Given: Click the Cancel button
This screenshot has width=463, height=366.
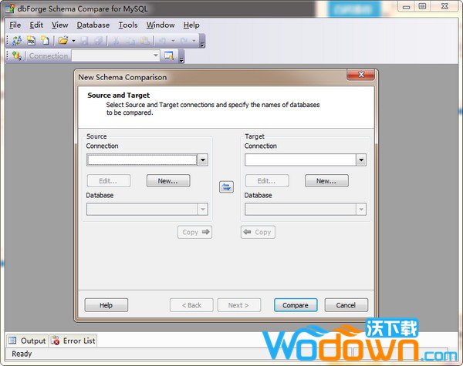Looking at the screenshot, I should 346,305.
